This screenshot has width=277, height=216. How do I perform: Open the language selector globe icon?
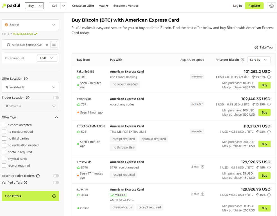pyautogui.click(x=271, y=6)
